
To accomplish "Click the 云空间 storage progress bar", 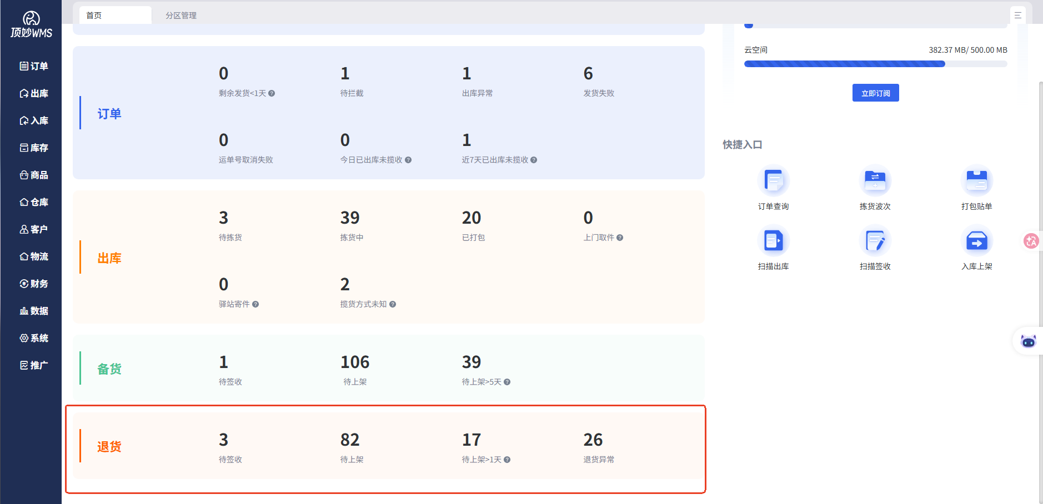I will 875,64.
